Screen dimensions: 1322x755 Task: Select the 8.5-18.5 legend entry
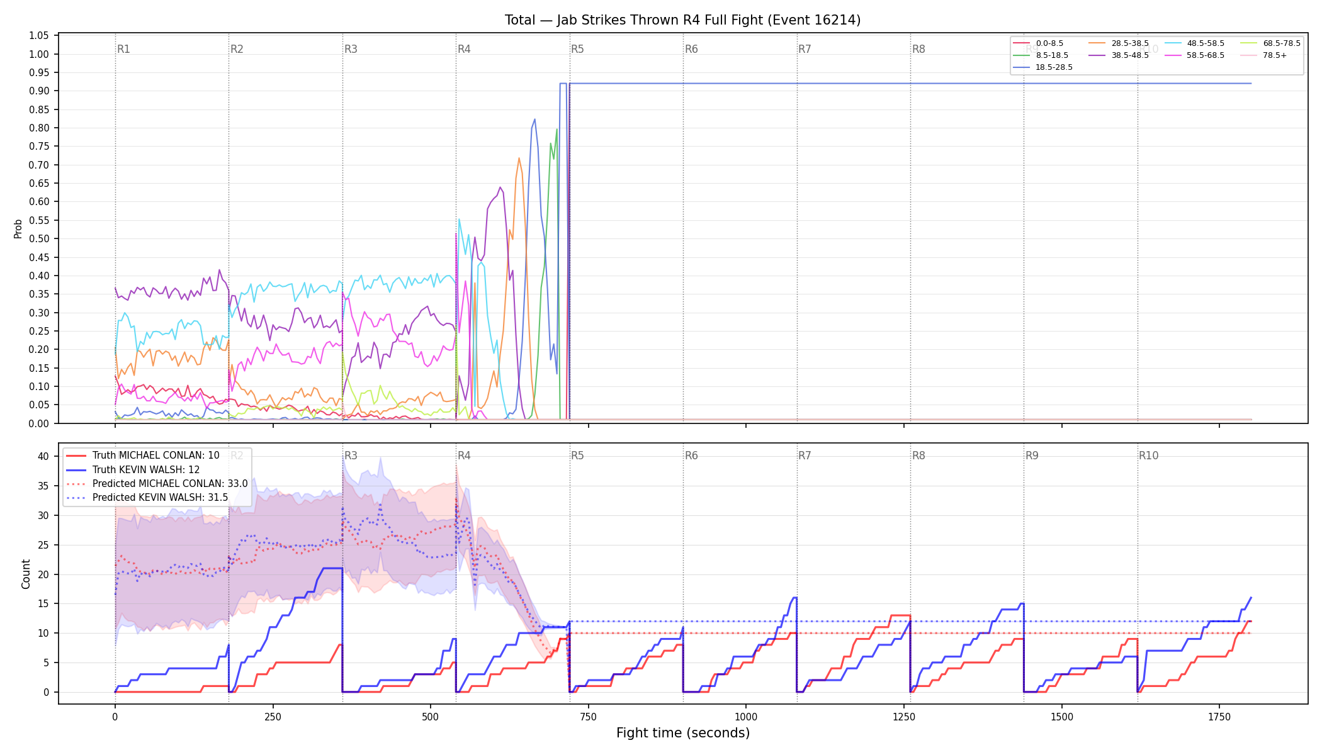click(x=1041, y=55)
